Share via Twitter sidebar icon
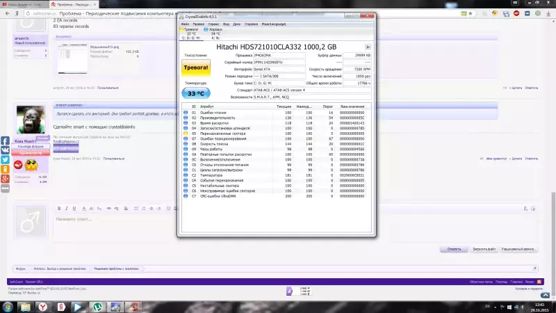 [x=5, y=159]
